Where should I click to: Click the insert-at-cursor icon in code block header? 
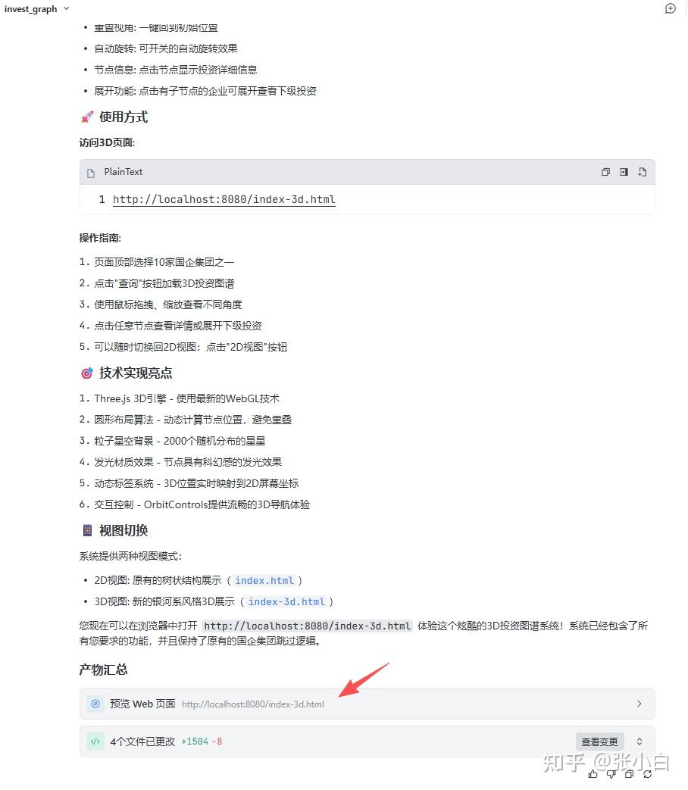tap(624, 172)
